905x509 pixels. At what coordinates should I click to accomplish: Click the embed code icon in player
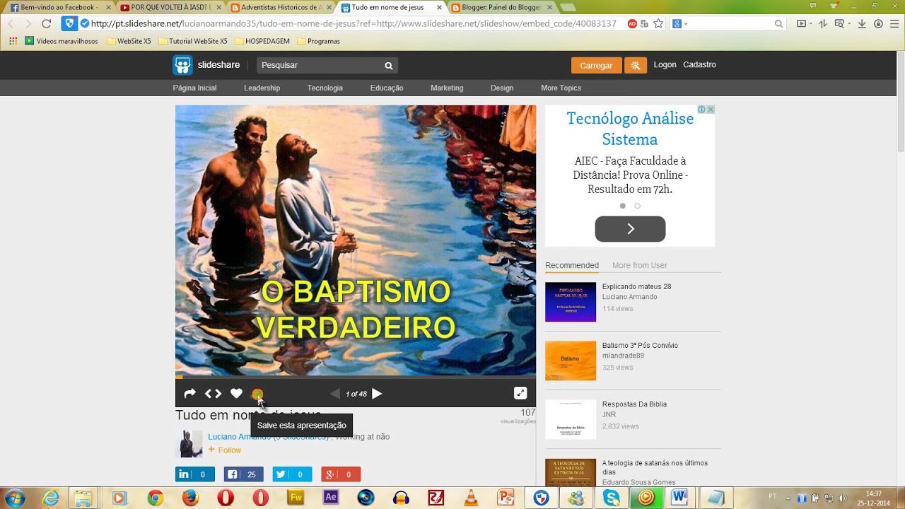coord(213,394)
